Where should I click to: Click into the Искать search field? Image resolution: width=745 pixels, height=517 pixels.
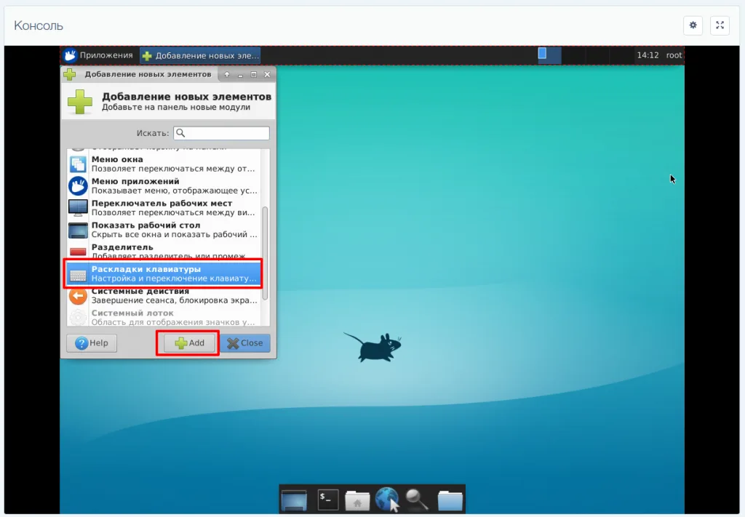pyautogui.click(x=221, y=133)
